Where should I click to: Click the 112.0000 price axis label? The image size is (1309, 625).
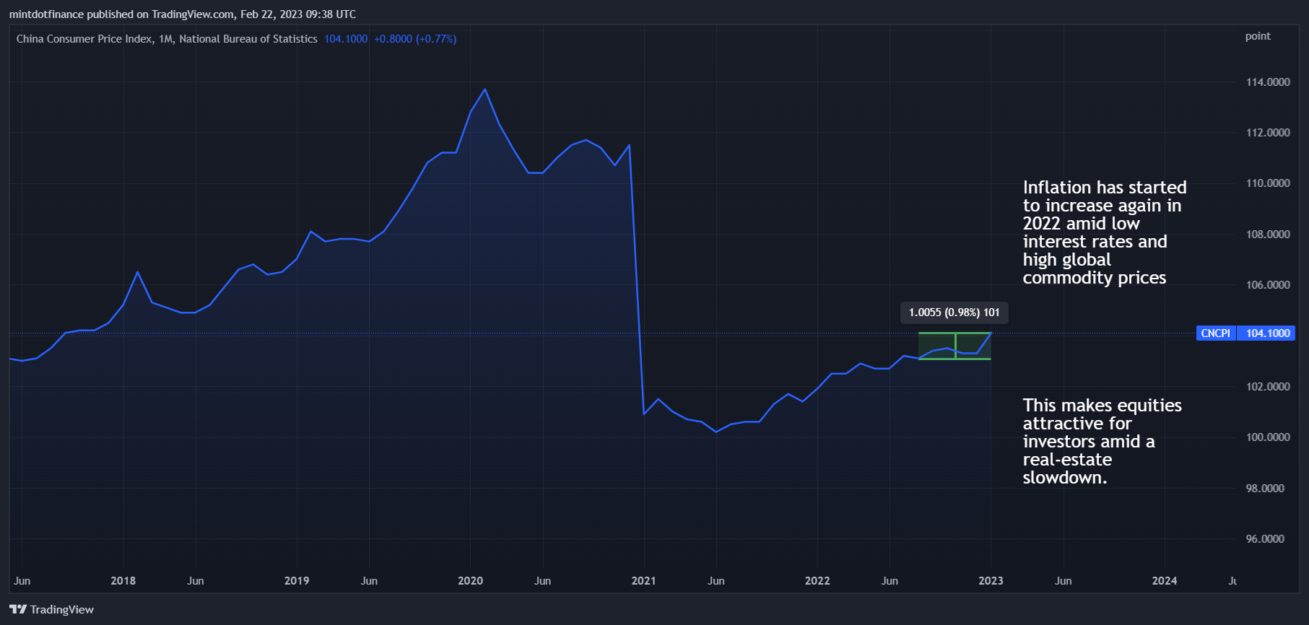(1268, 133)
